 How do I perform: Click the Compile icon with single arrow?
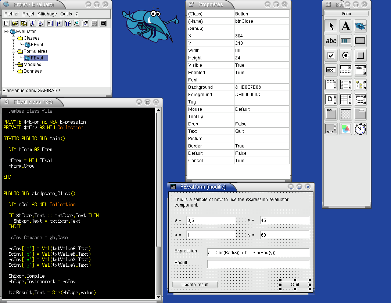tap(33, 23)
